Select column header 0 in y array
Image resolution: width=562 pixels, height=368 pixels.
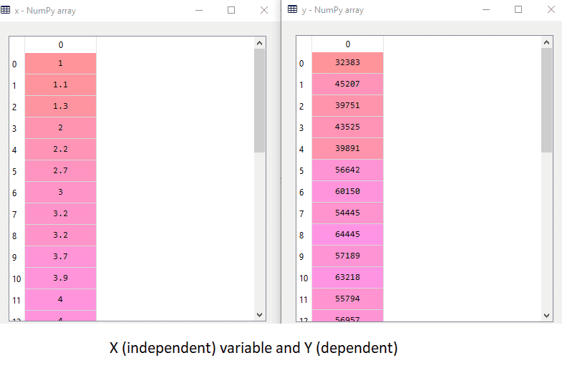347,44
